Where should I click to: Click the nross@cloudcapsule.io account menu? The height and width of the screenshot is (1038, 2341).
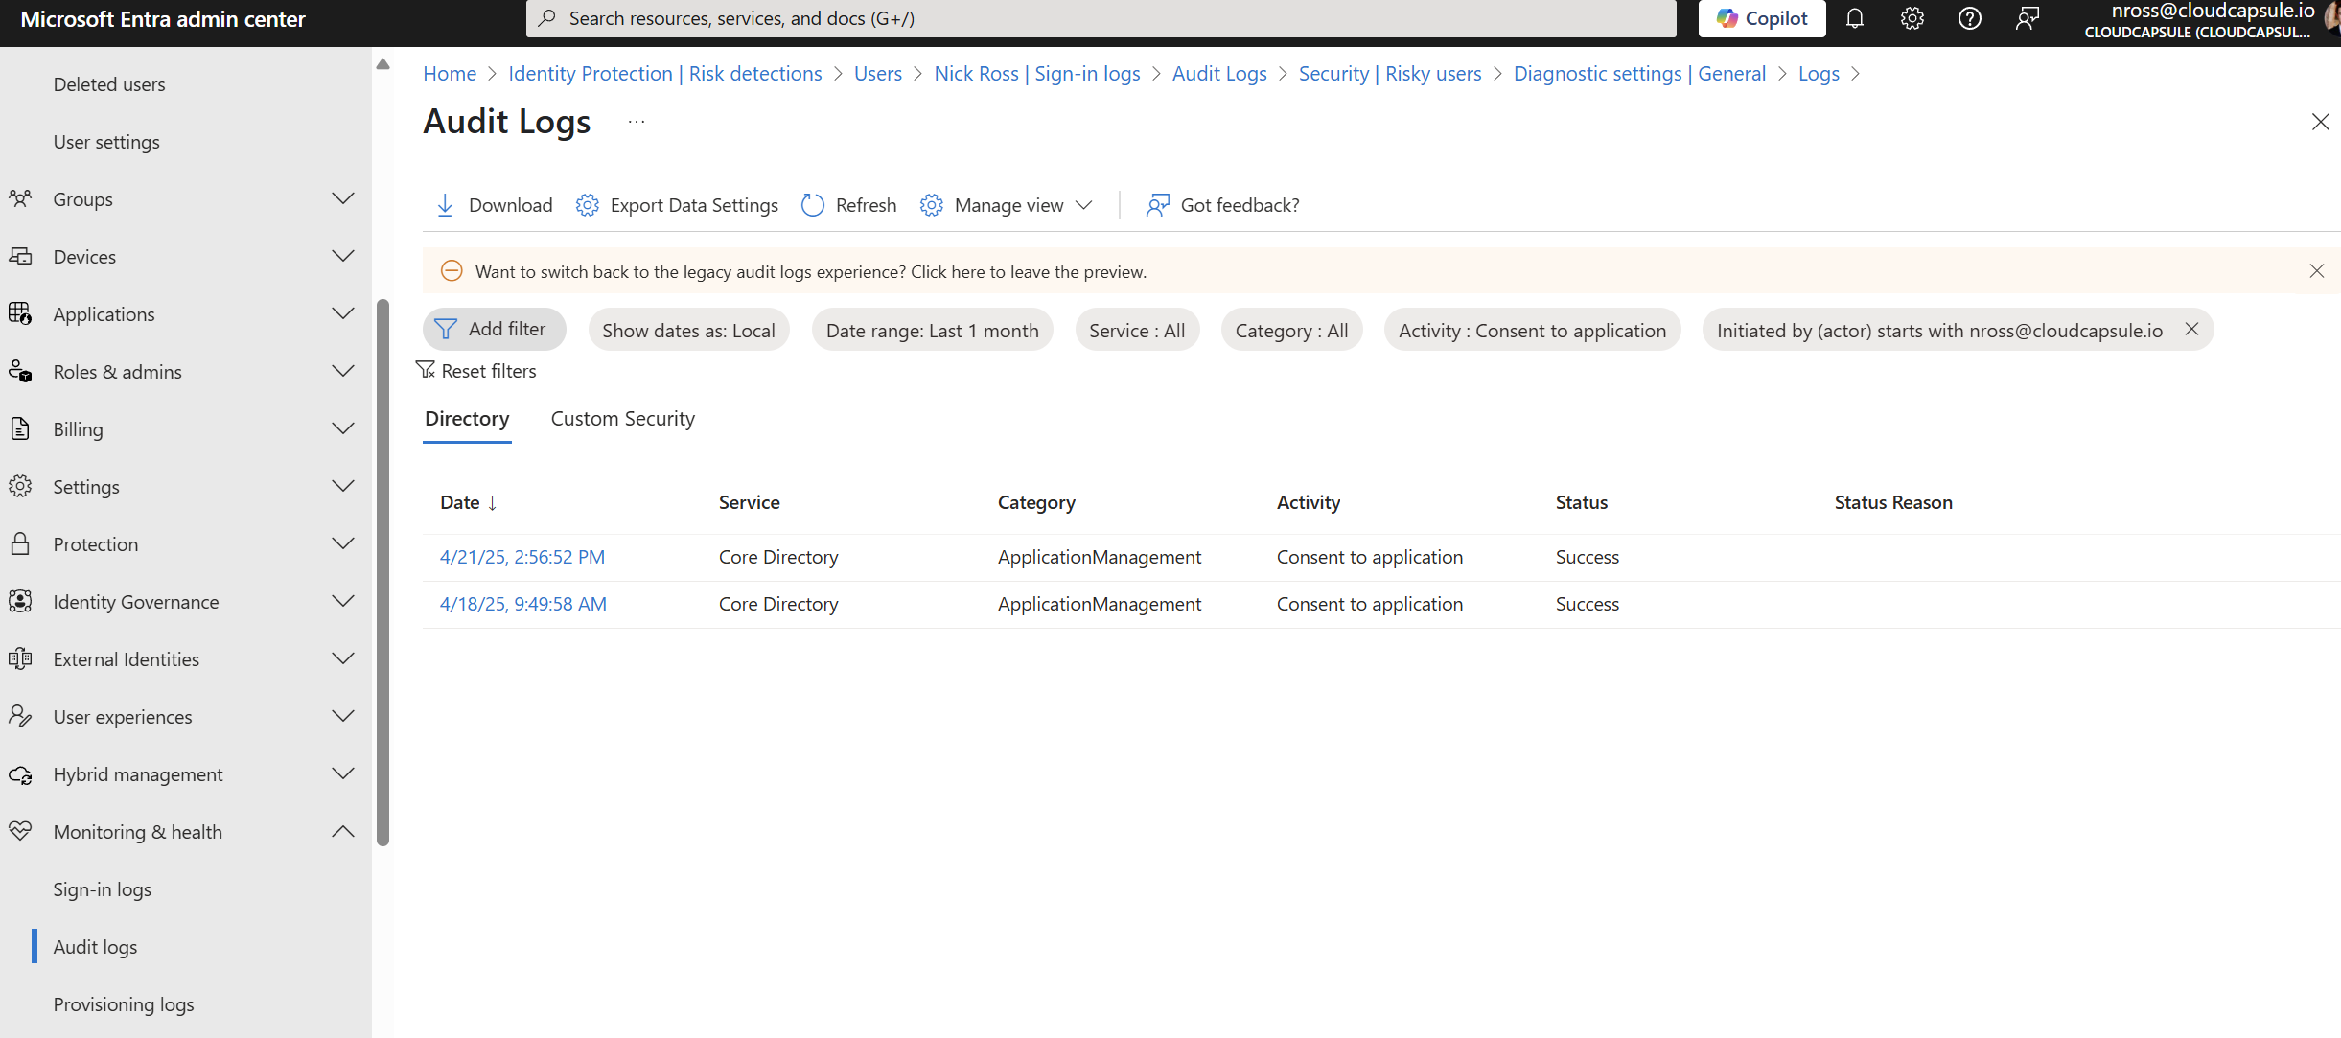click(x=2211, y=19)
